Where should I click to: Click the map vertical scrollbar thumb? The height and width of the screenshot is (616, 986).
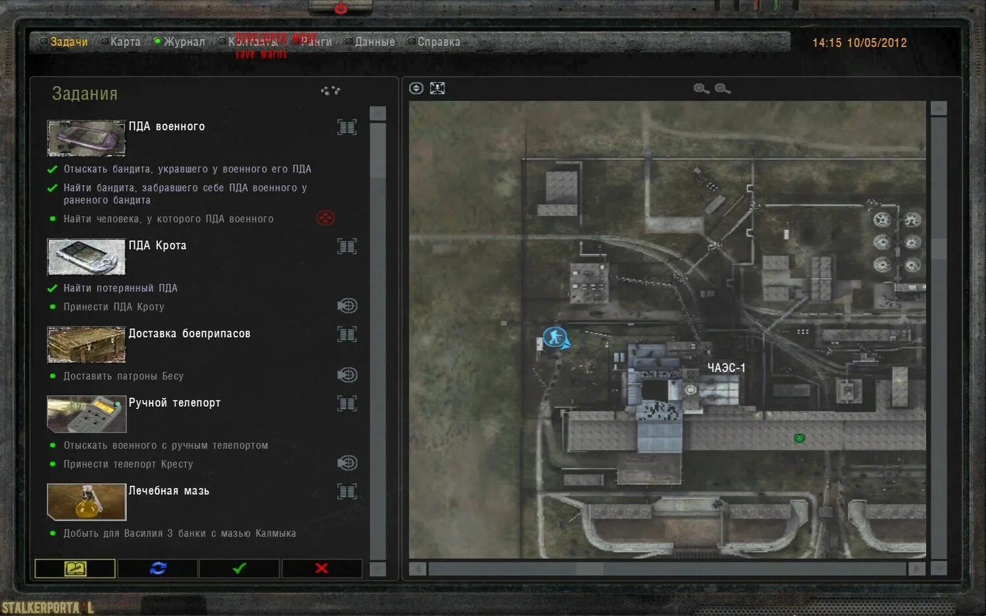pos(939,250)
